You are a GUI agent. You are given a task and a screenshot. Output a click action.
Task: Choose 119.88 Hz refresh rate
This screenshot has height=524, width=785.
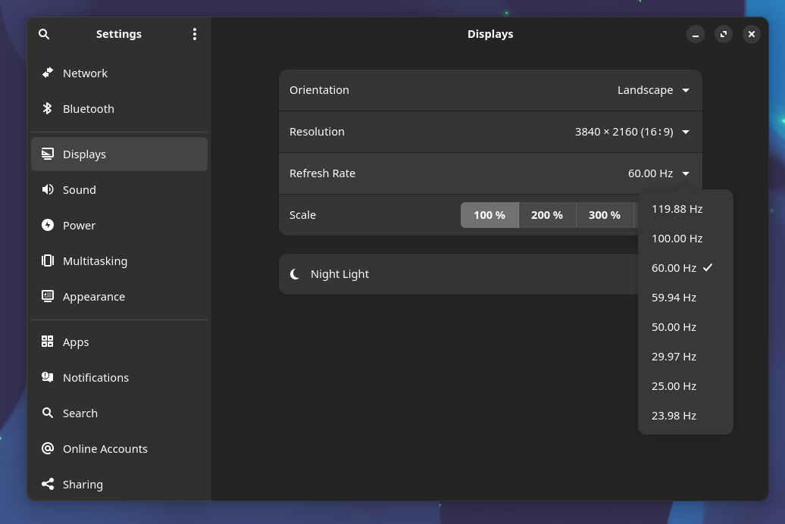pyautogui.click(x=686, y=209)
